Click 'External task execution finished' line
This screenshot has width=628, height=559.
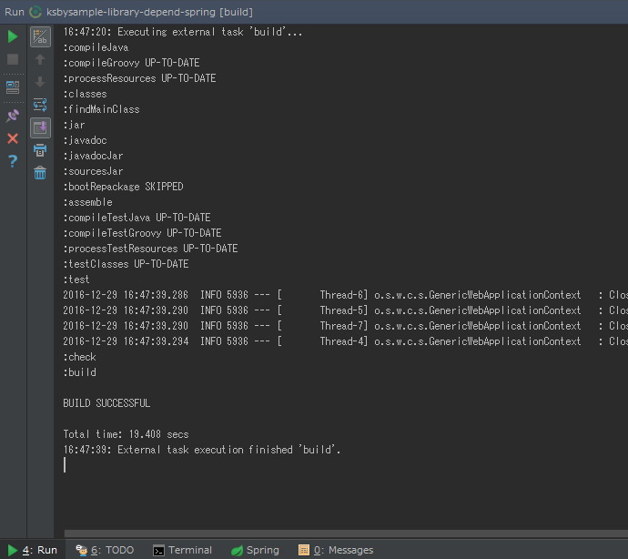[x=202, y=450]
